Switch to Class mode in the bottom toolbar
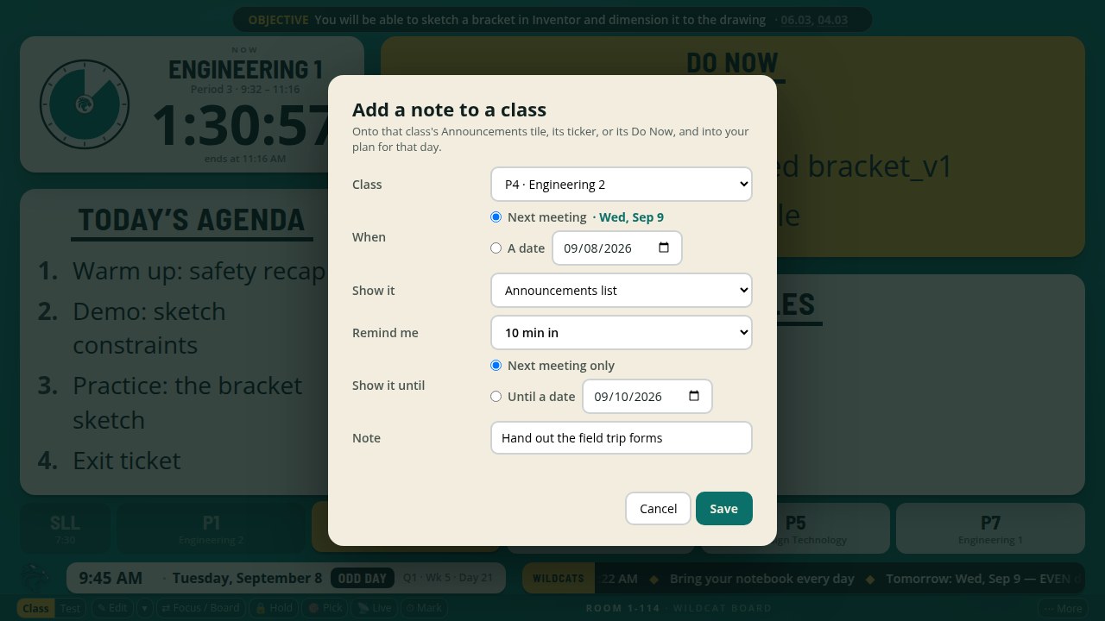The height and width of the screenshot is (621, 1105). [x=35, y=608]
